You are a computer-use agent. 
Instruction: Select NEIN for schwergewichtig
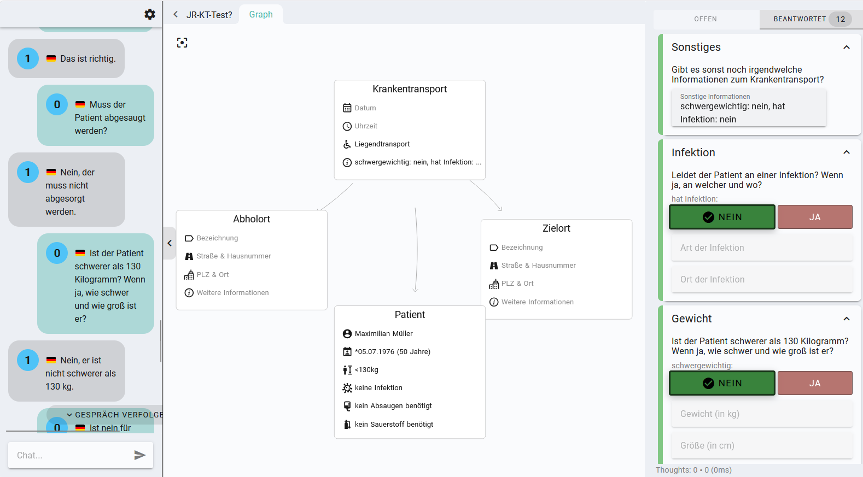(722, 383)
